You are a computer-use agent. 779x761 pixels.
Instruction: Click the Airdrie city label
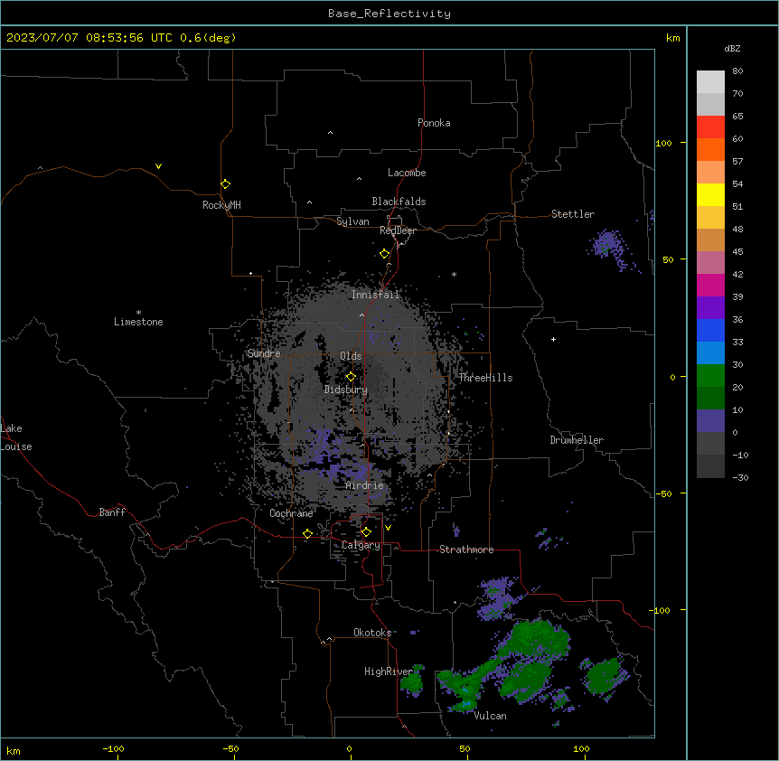click(x=365, y=485)
